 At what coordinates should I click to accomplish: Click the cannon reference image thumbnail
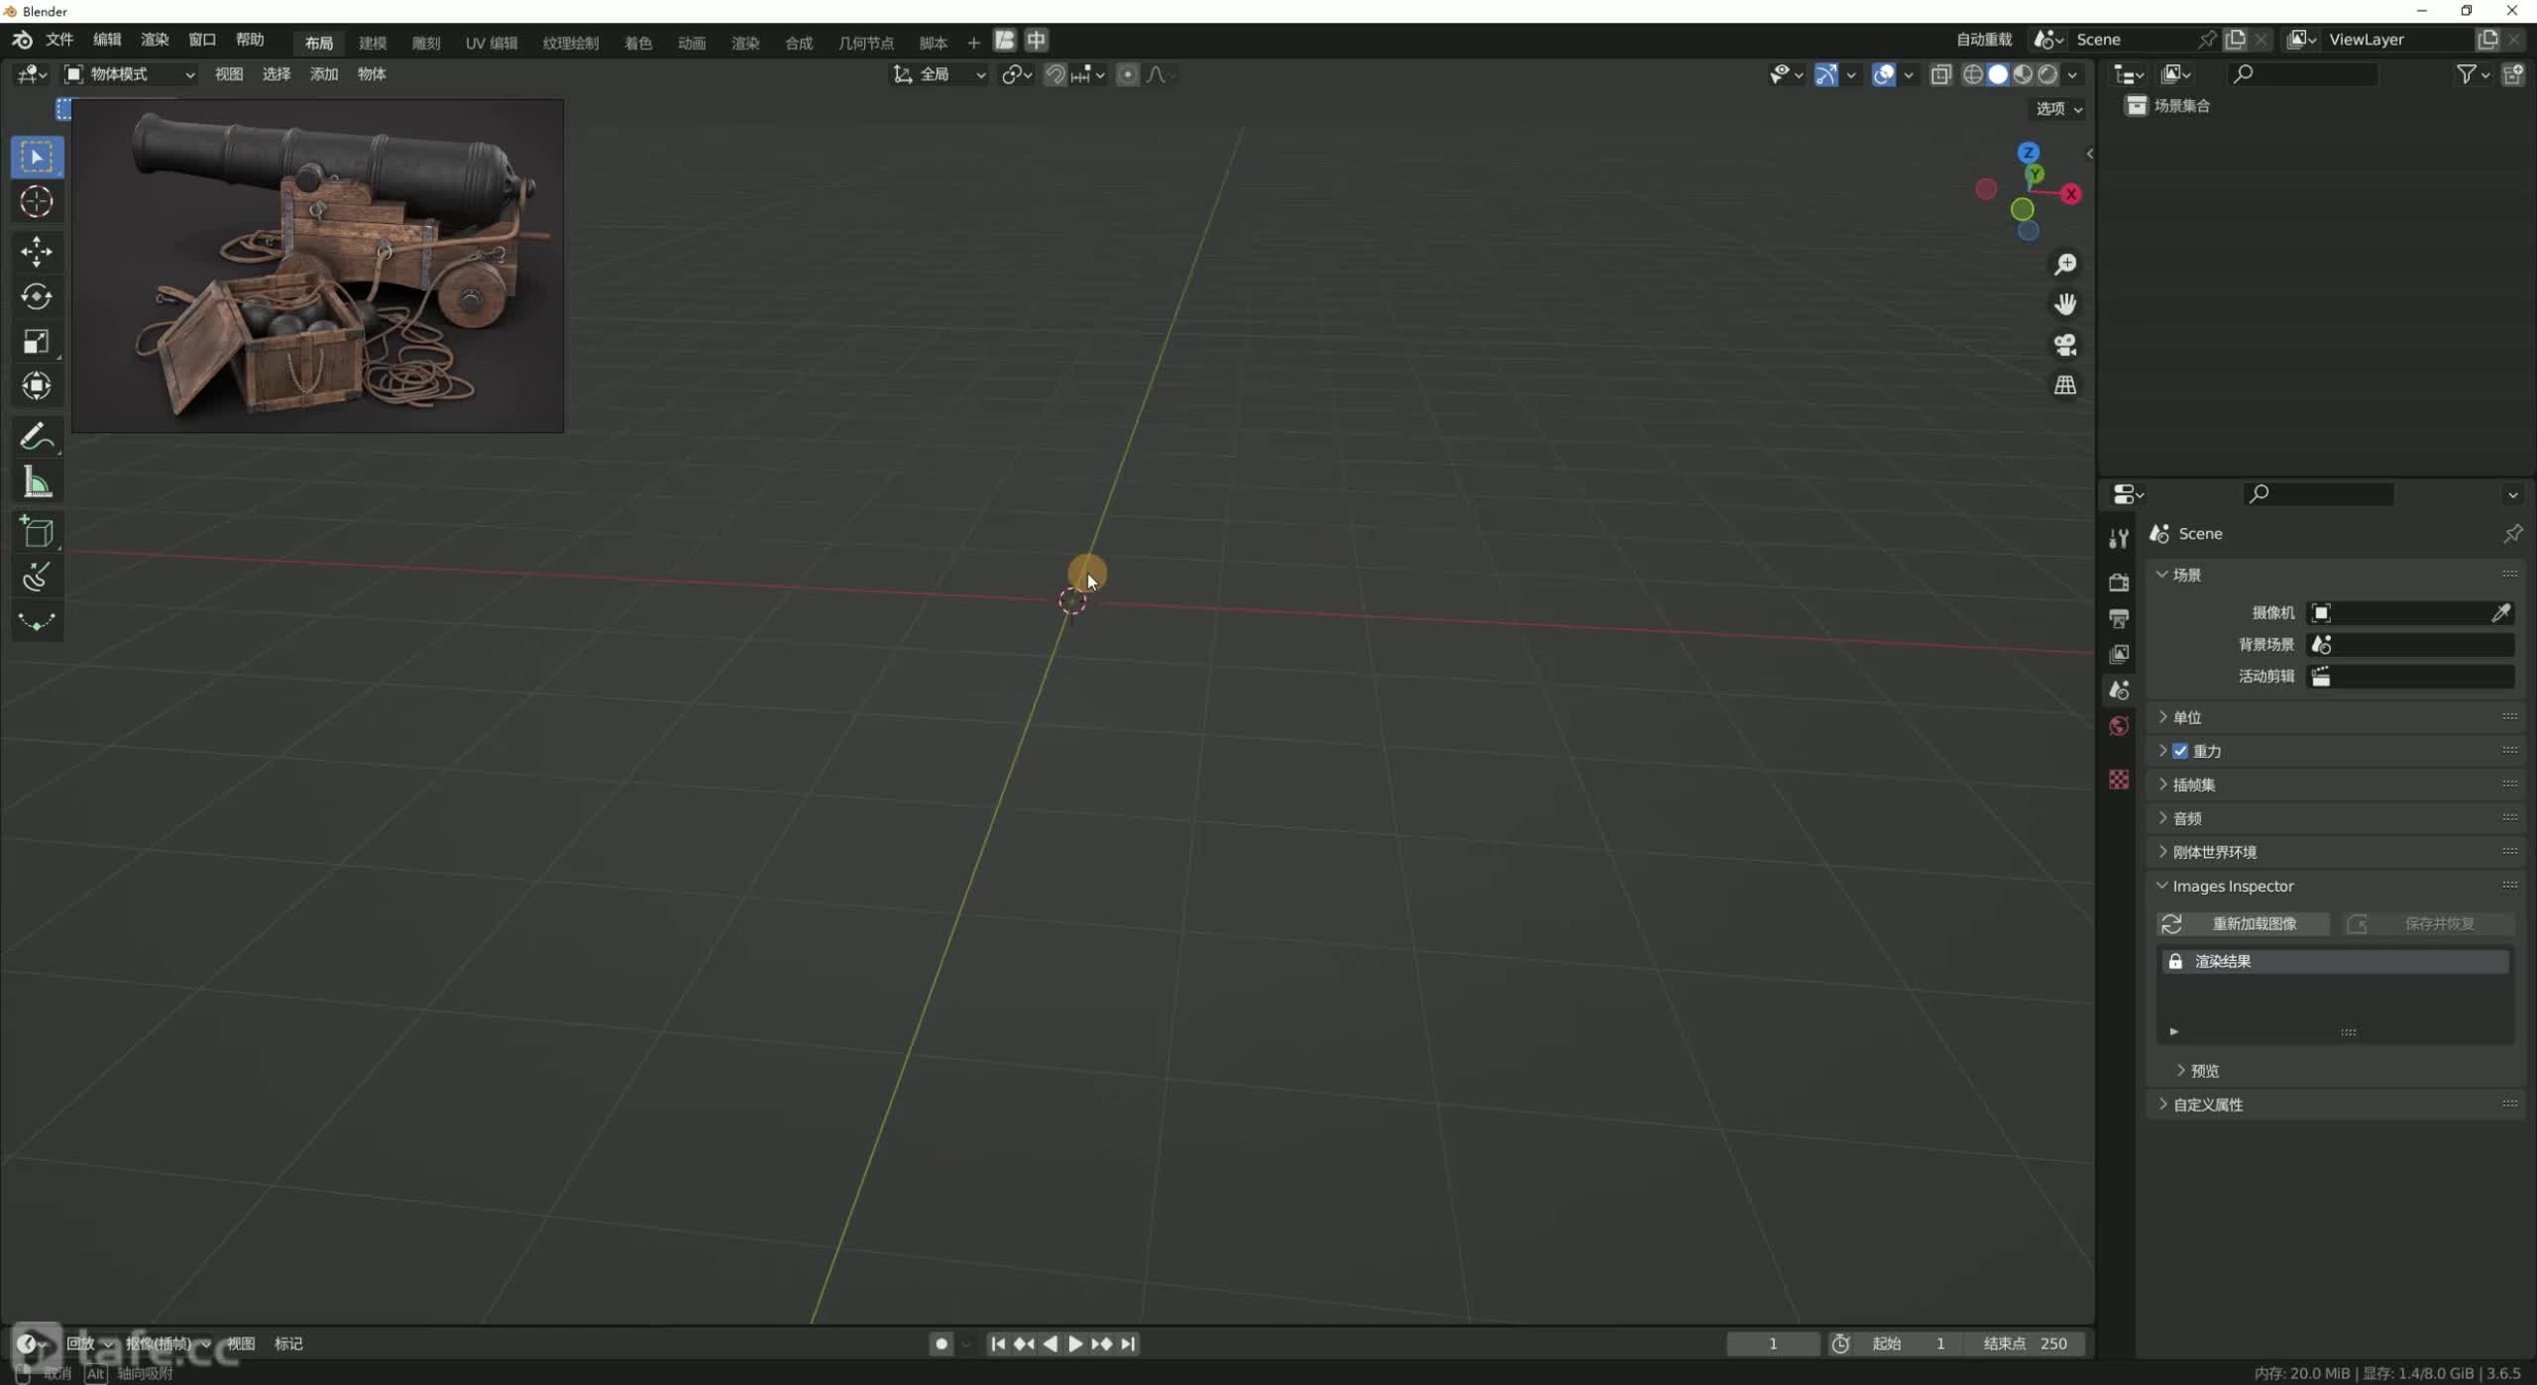pyautogui.click(x=318, y=266)
